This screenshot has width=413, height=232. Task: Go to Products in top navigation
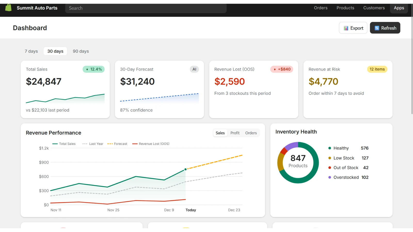345,8
